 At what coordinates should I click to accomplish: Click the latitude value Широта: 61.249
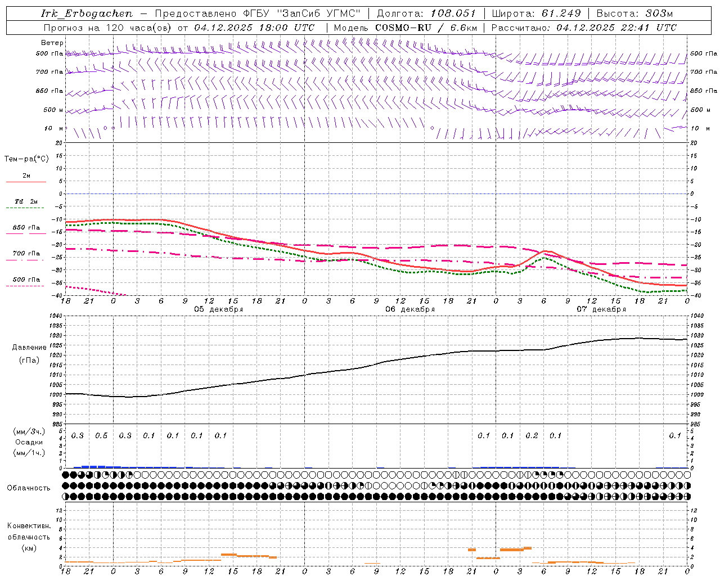point(536,13)
